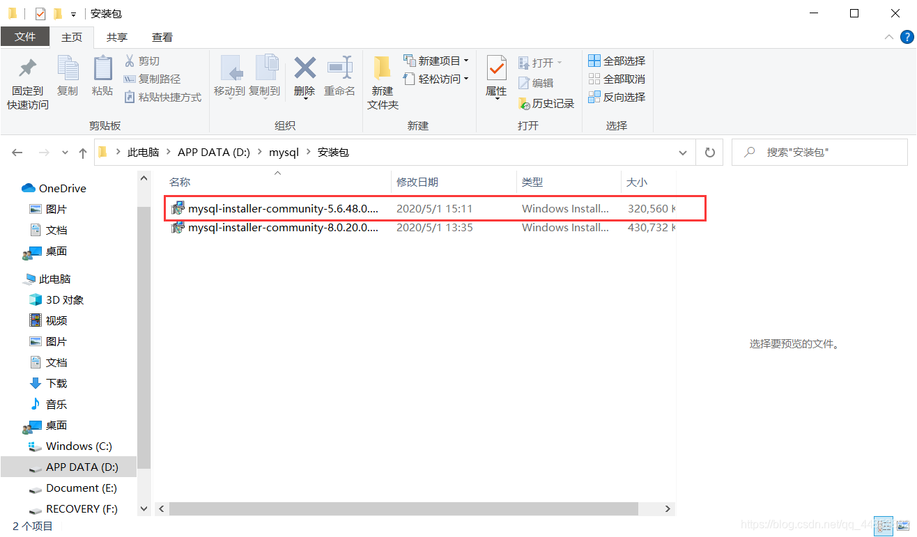The width and height of the screenshot is (917, 537).
Task: Create a New folder
Action: [x=383, y=84]
